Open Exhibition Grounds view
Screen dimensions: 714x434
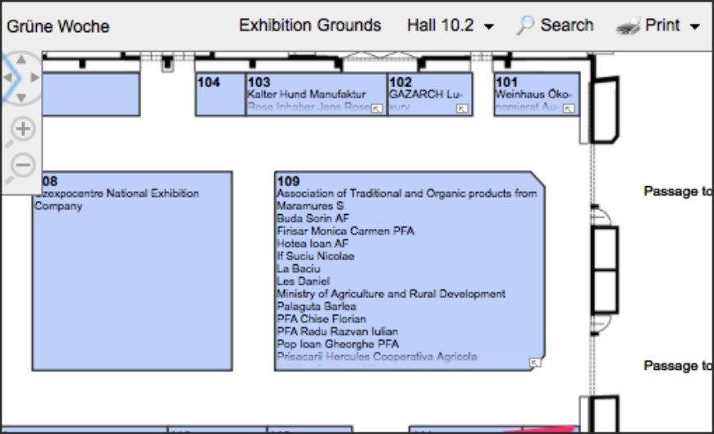point(309,25)
